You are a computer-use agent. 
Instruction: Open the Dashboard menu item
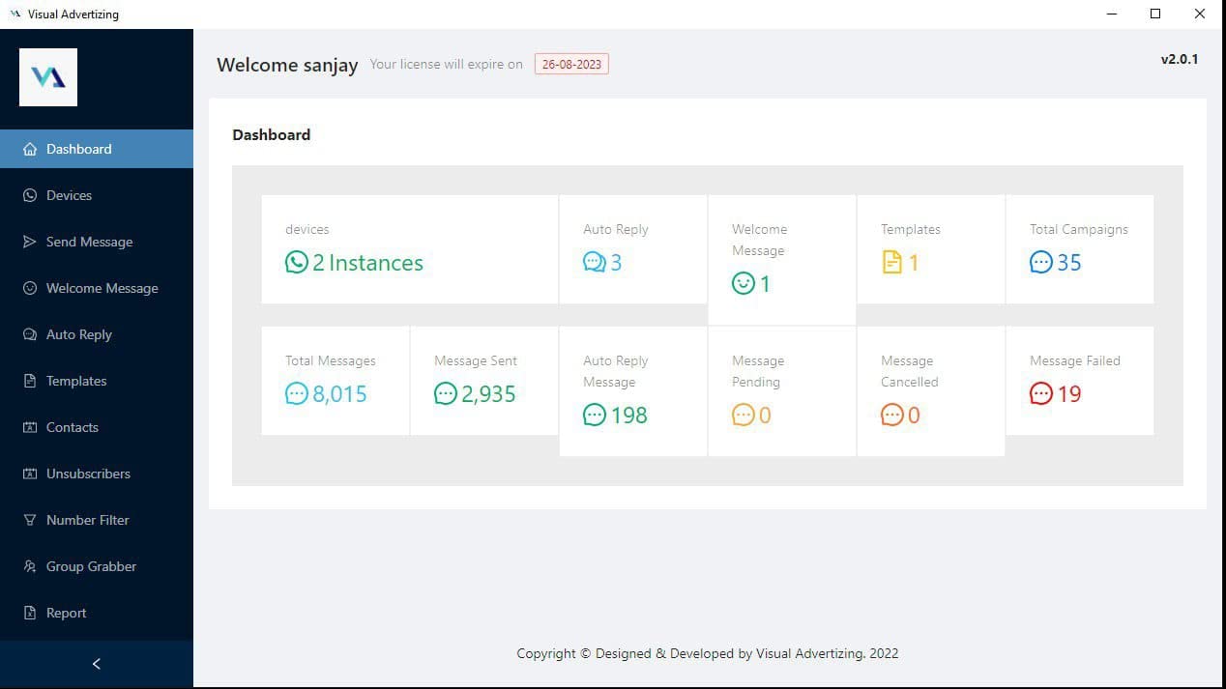79,149
